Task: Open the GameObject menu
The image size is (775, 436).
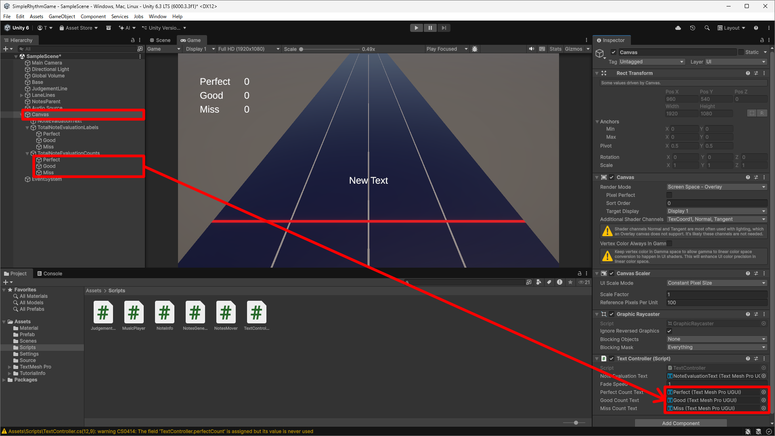Action: point(62,17)
